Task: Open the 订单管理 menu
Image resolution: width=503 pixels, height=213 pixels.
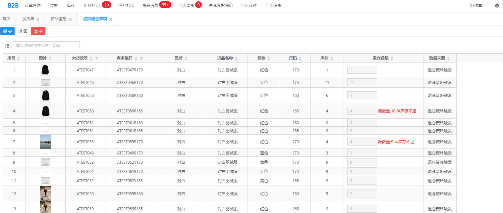Action: tap(33, 6)
